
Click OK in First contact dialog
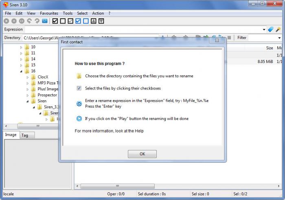coord(142,154)
